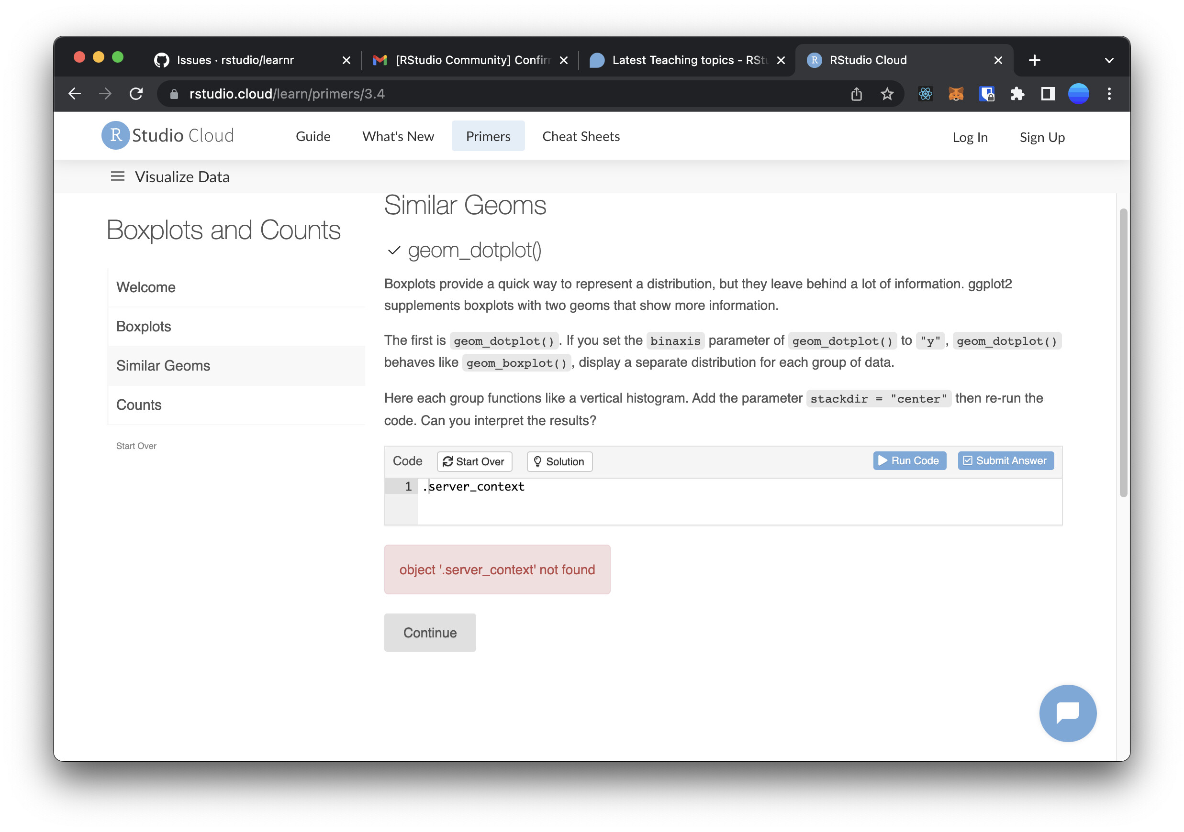Open the Chrome three-dot menu
This screenshot has width=1184, height=832.
point(1109,94)
